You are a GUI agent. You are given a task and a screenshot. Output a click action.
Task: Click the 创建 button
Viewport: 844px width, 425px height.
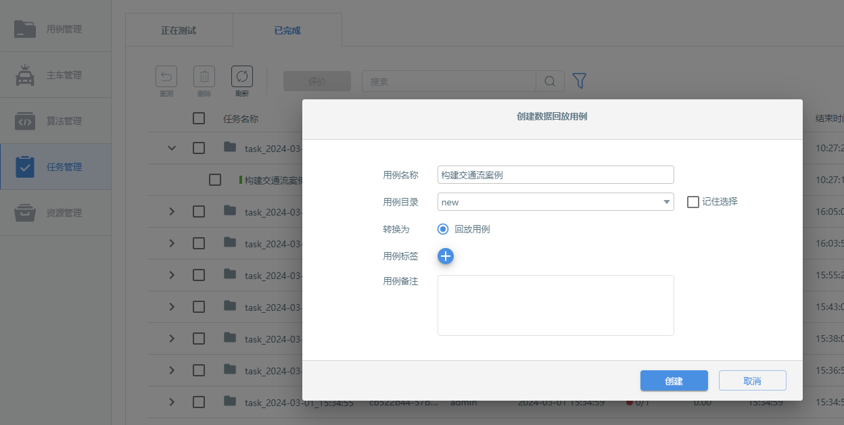point(674,380)
